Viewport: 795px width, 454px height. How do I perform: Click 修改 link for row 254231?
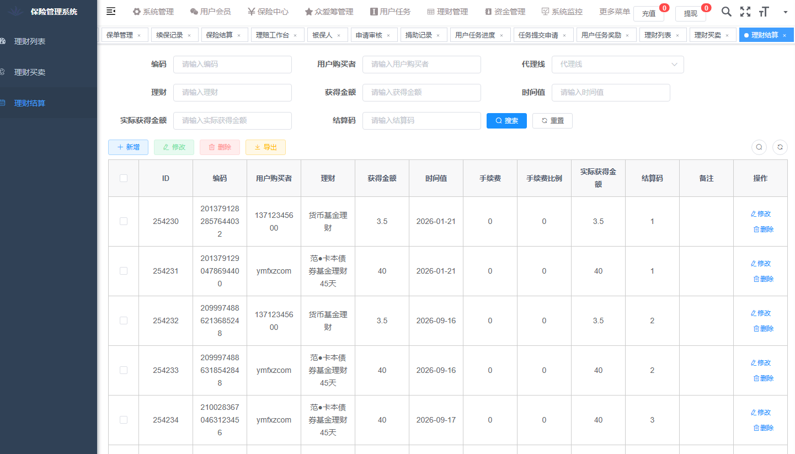coord(761,264)
